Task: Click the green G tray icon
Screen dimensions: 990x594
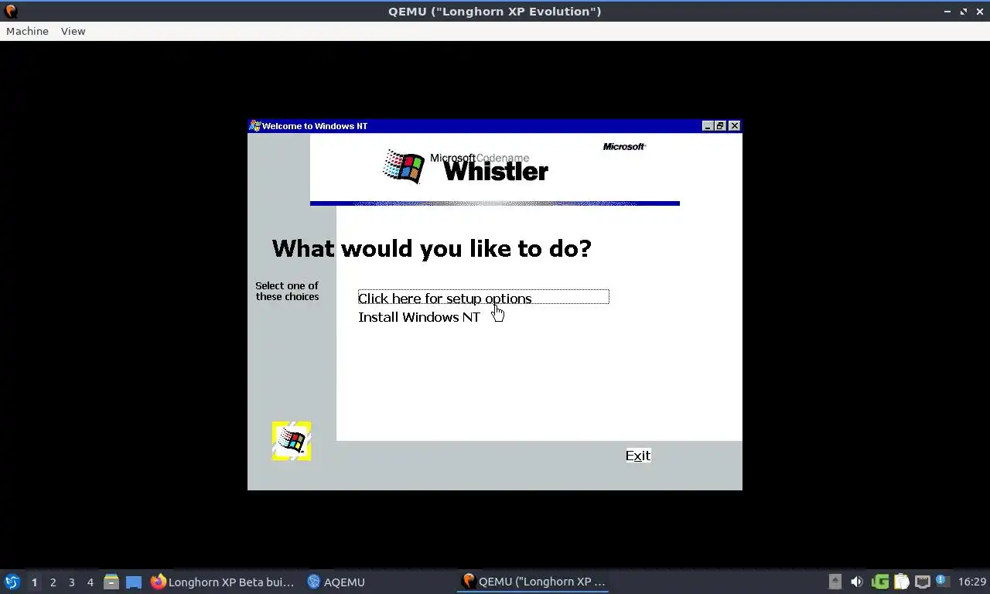Action: [879, 582]
